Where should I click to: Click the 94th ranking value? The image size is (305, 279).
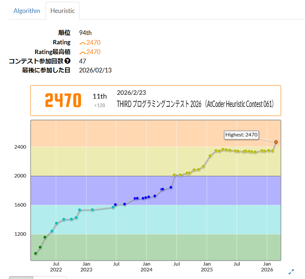[x=85, y=33]
